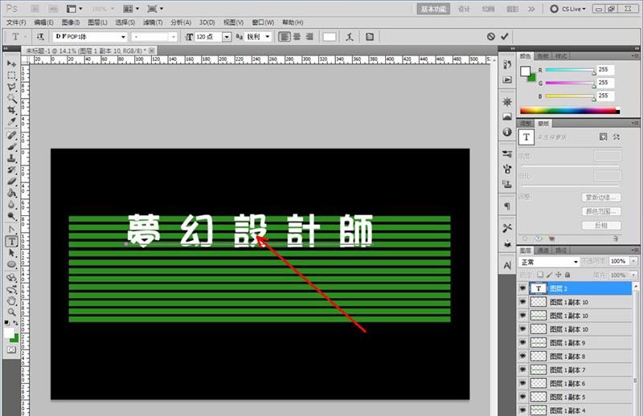
Task: Hide the 图层 2 text layer
Action: (x=523, y=288)
